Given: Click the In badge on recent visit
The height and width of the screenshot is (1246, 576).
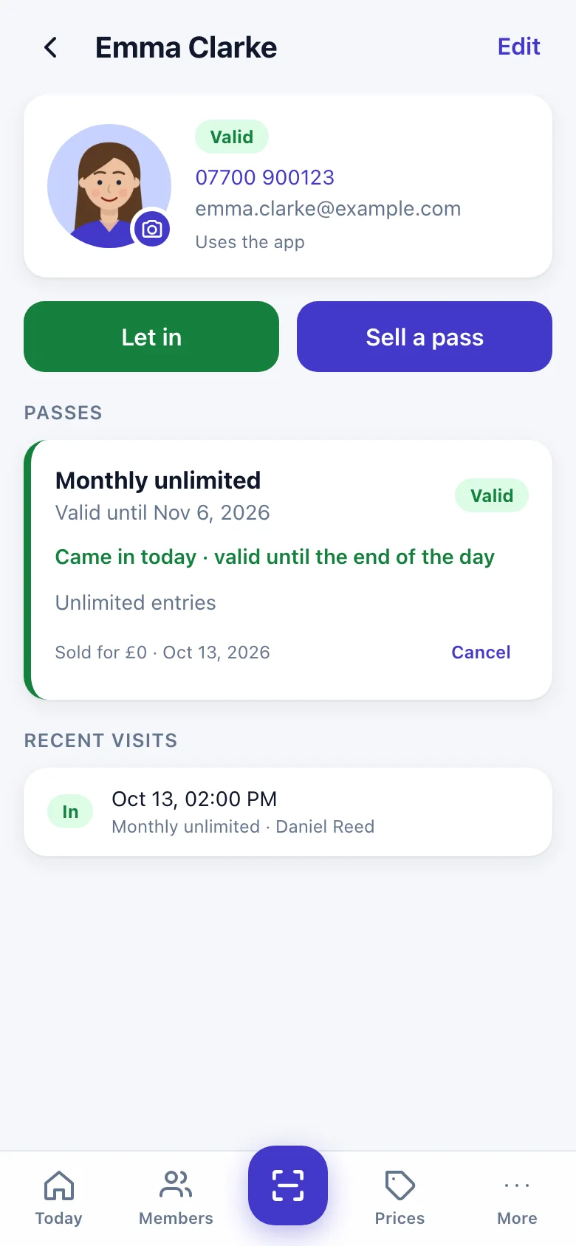Looking at the screenshot, I should click(70, 812).
